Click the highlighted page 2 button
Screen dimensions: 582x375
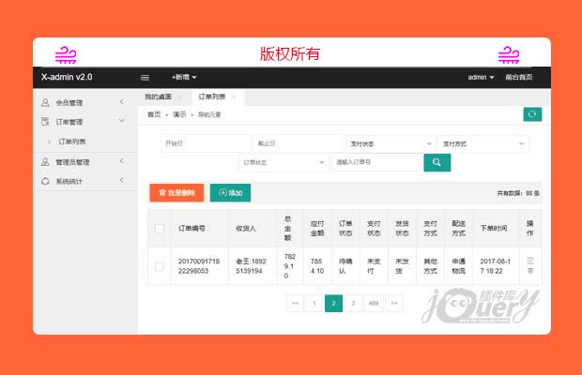click(333, 303)
